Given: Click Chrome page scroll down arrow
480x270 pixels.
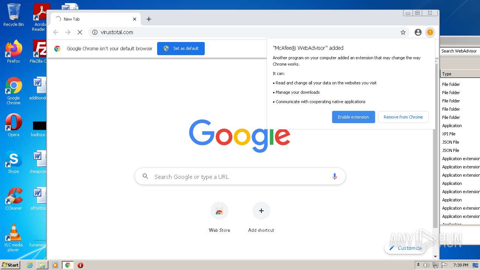Looking at the screenshot, I should (435, 256).
